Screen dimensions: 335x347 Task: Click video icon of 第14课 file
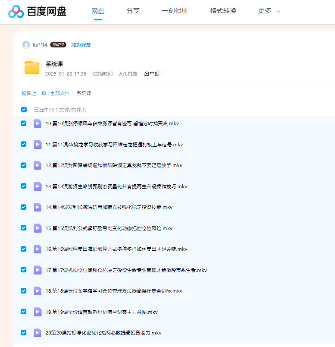click(x=38, y=207)
